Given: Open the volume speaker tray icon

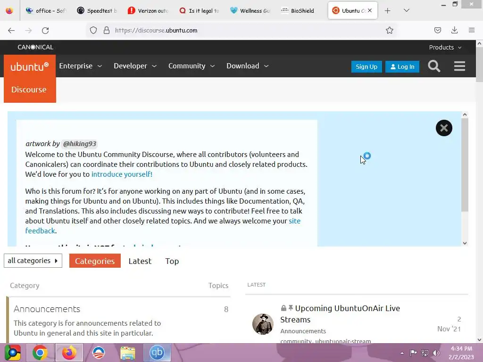Looking at the screenshot, I should (436, 353).
